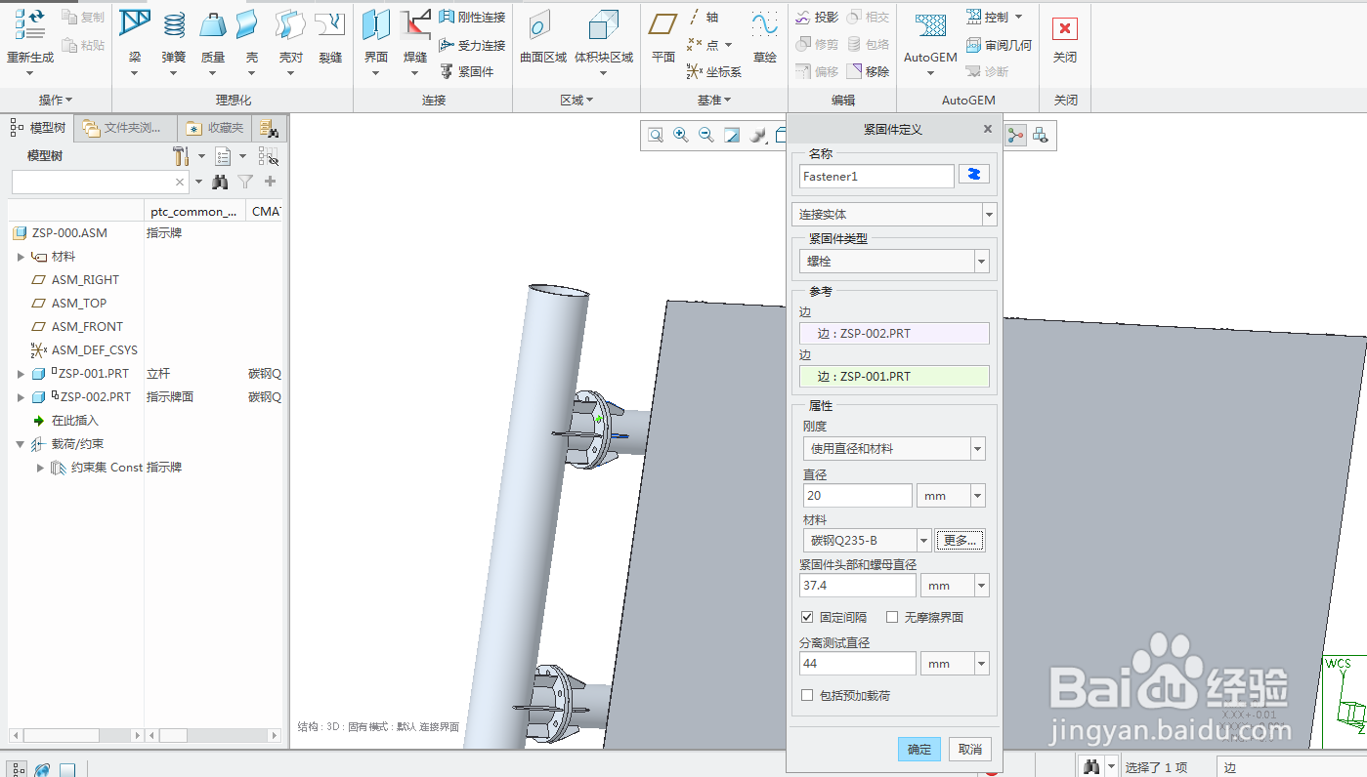
Task: Check 无摩擦界面 checkbox
Action: pos(892,617)
